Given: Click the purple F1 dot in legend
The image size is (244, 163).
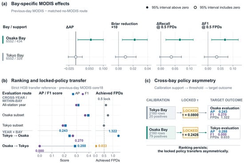Looking at the screenshot, I should (x=83, y=94).
